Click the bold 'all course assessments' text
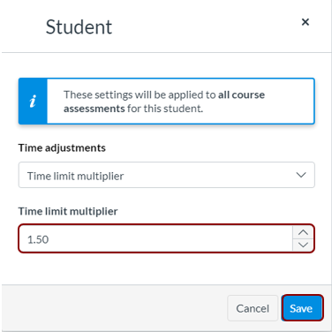This screenshot has width=332, height=332. [x=164, y=102]
